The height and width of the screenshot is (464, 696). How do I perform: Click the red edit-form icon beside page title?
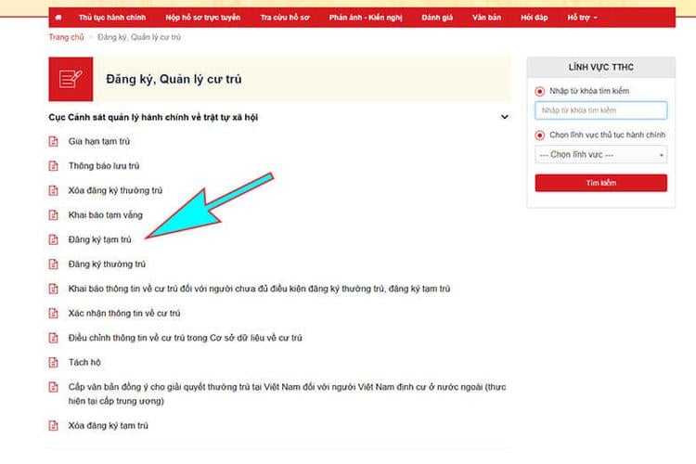pyautogui.click(x=71, y=79)
